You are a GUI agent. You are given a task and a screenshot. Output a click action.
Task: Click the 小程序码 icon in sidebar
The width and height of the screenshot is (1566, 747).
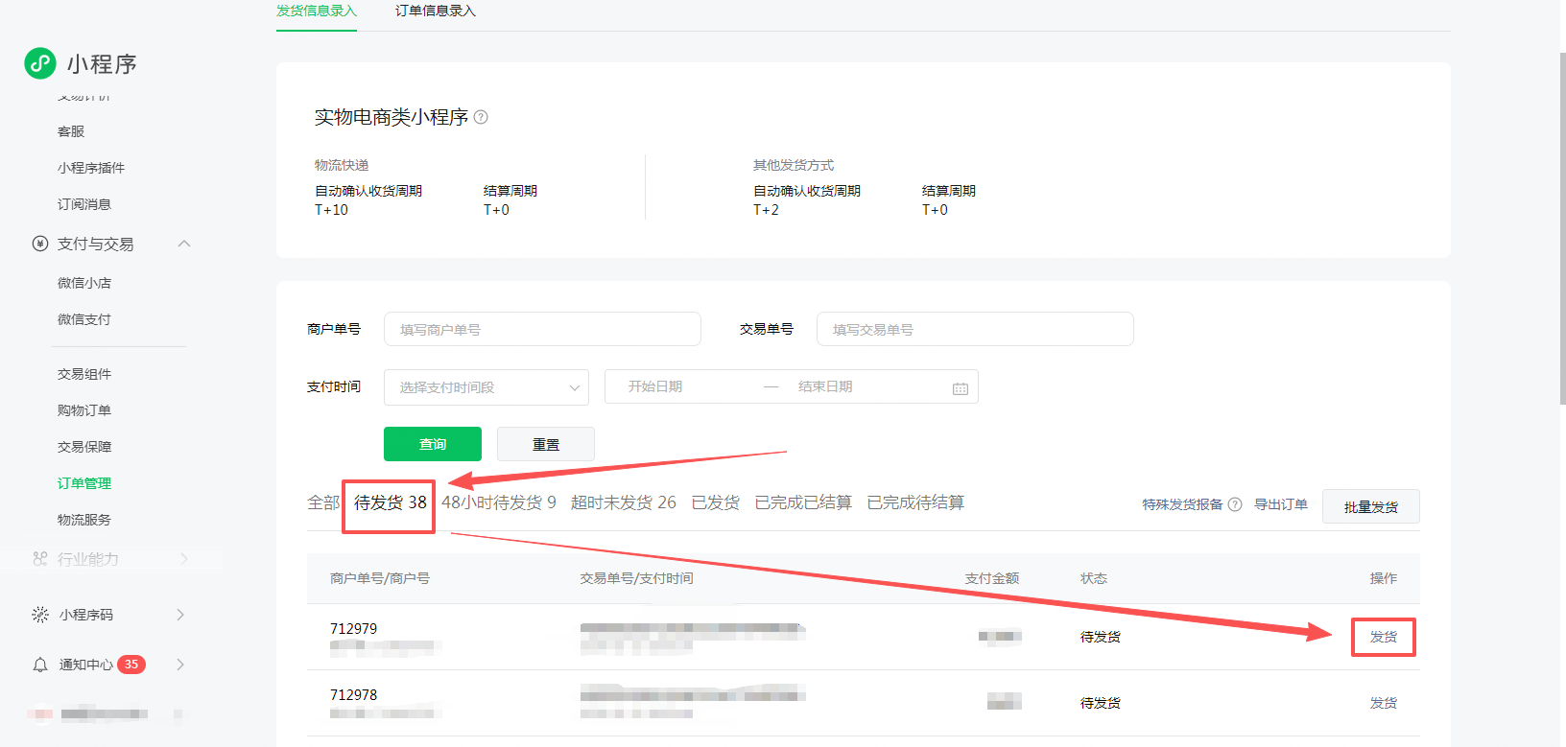pyautogui.click(x=40, y=615)
